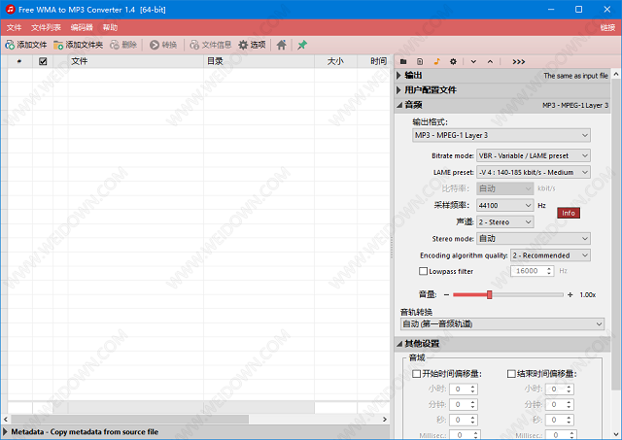Open the Encoding algorithm quality dropdown
622x440 pixels.
551,255
